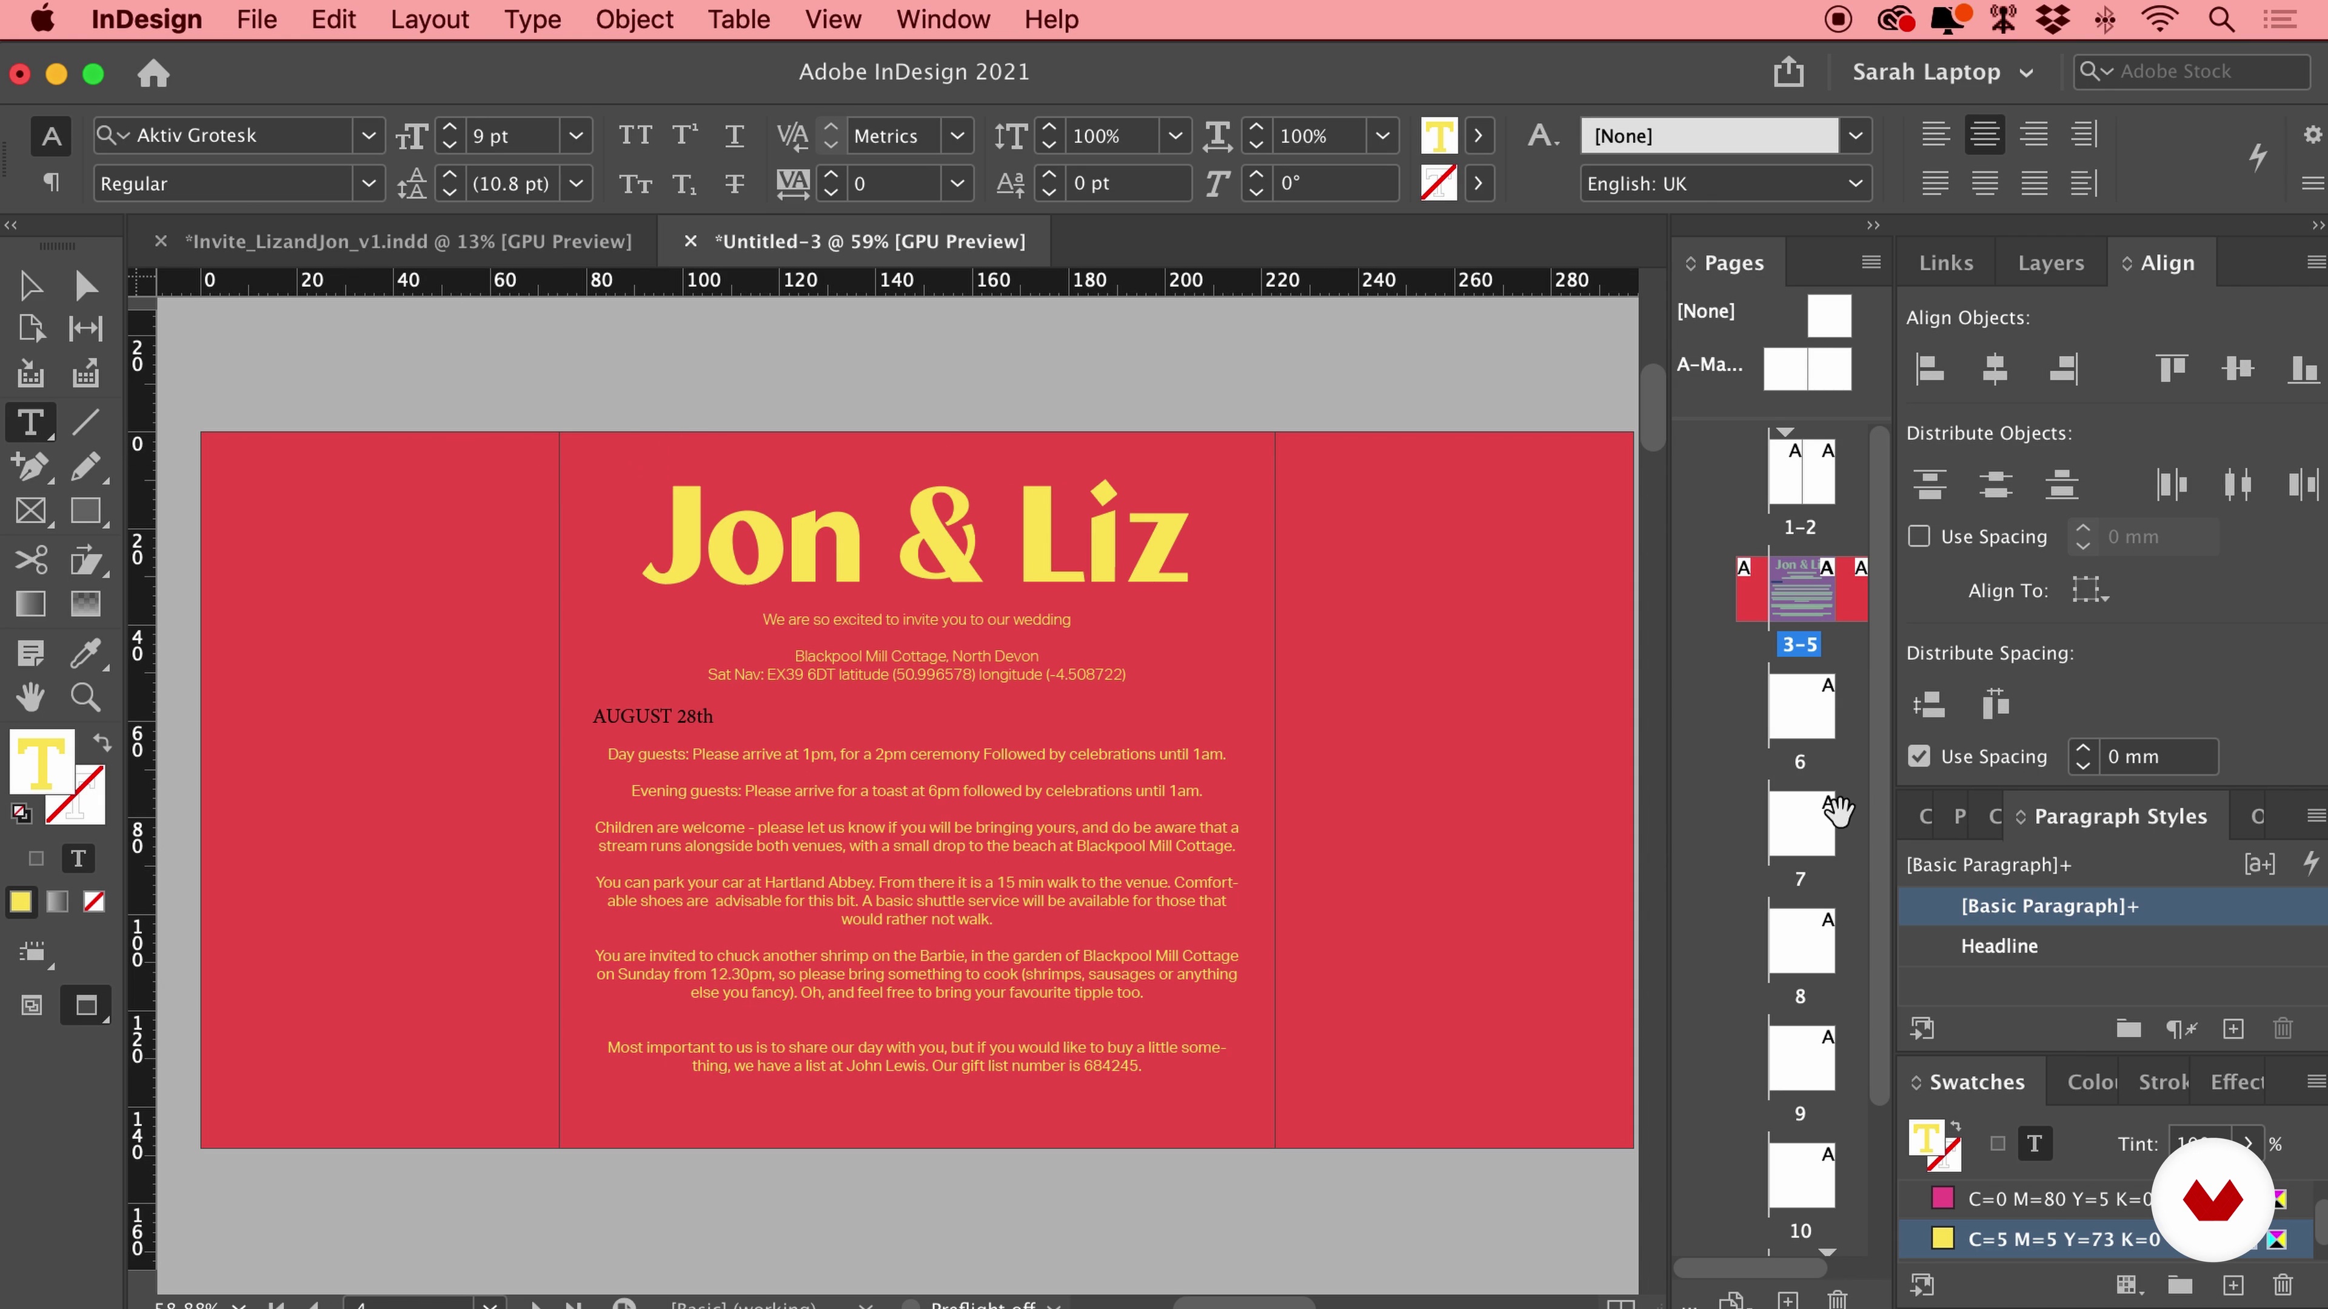Select the Rectangle Frame tool
Viewport: 2328px width, 1309px height.
pyautogui.click(x=31, y=511)
